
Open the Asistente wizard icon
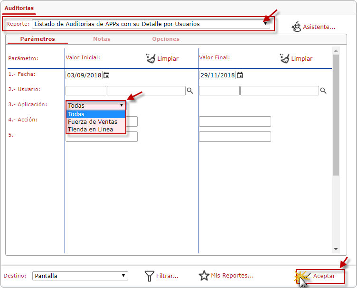tap(296, 27)
